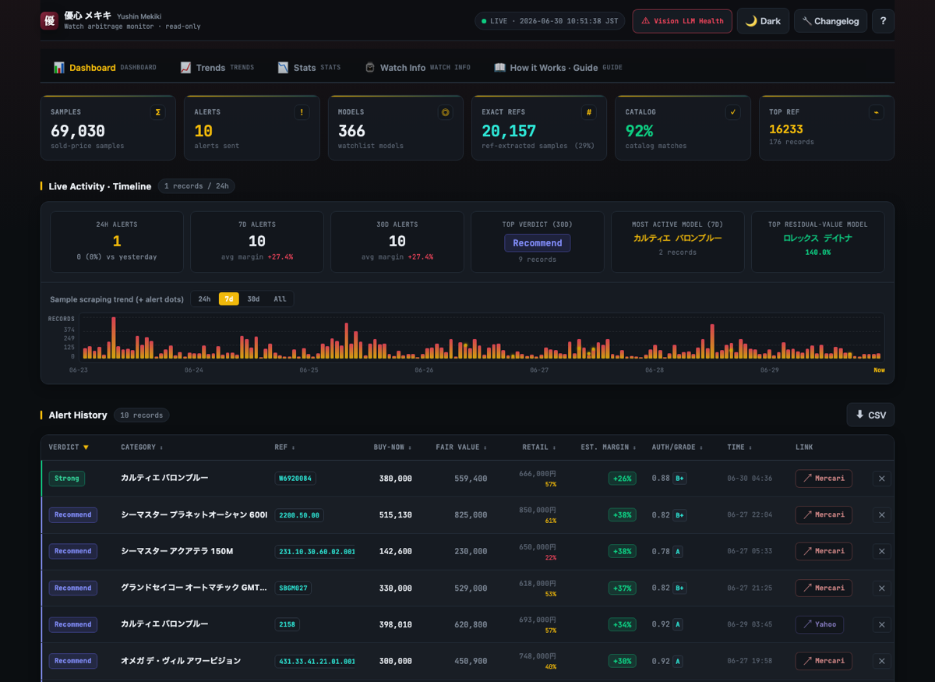Select the 24h trend range
935x682 pixels.
[204, 299]
